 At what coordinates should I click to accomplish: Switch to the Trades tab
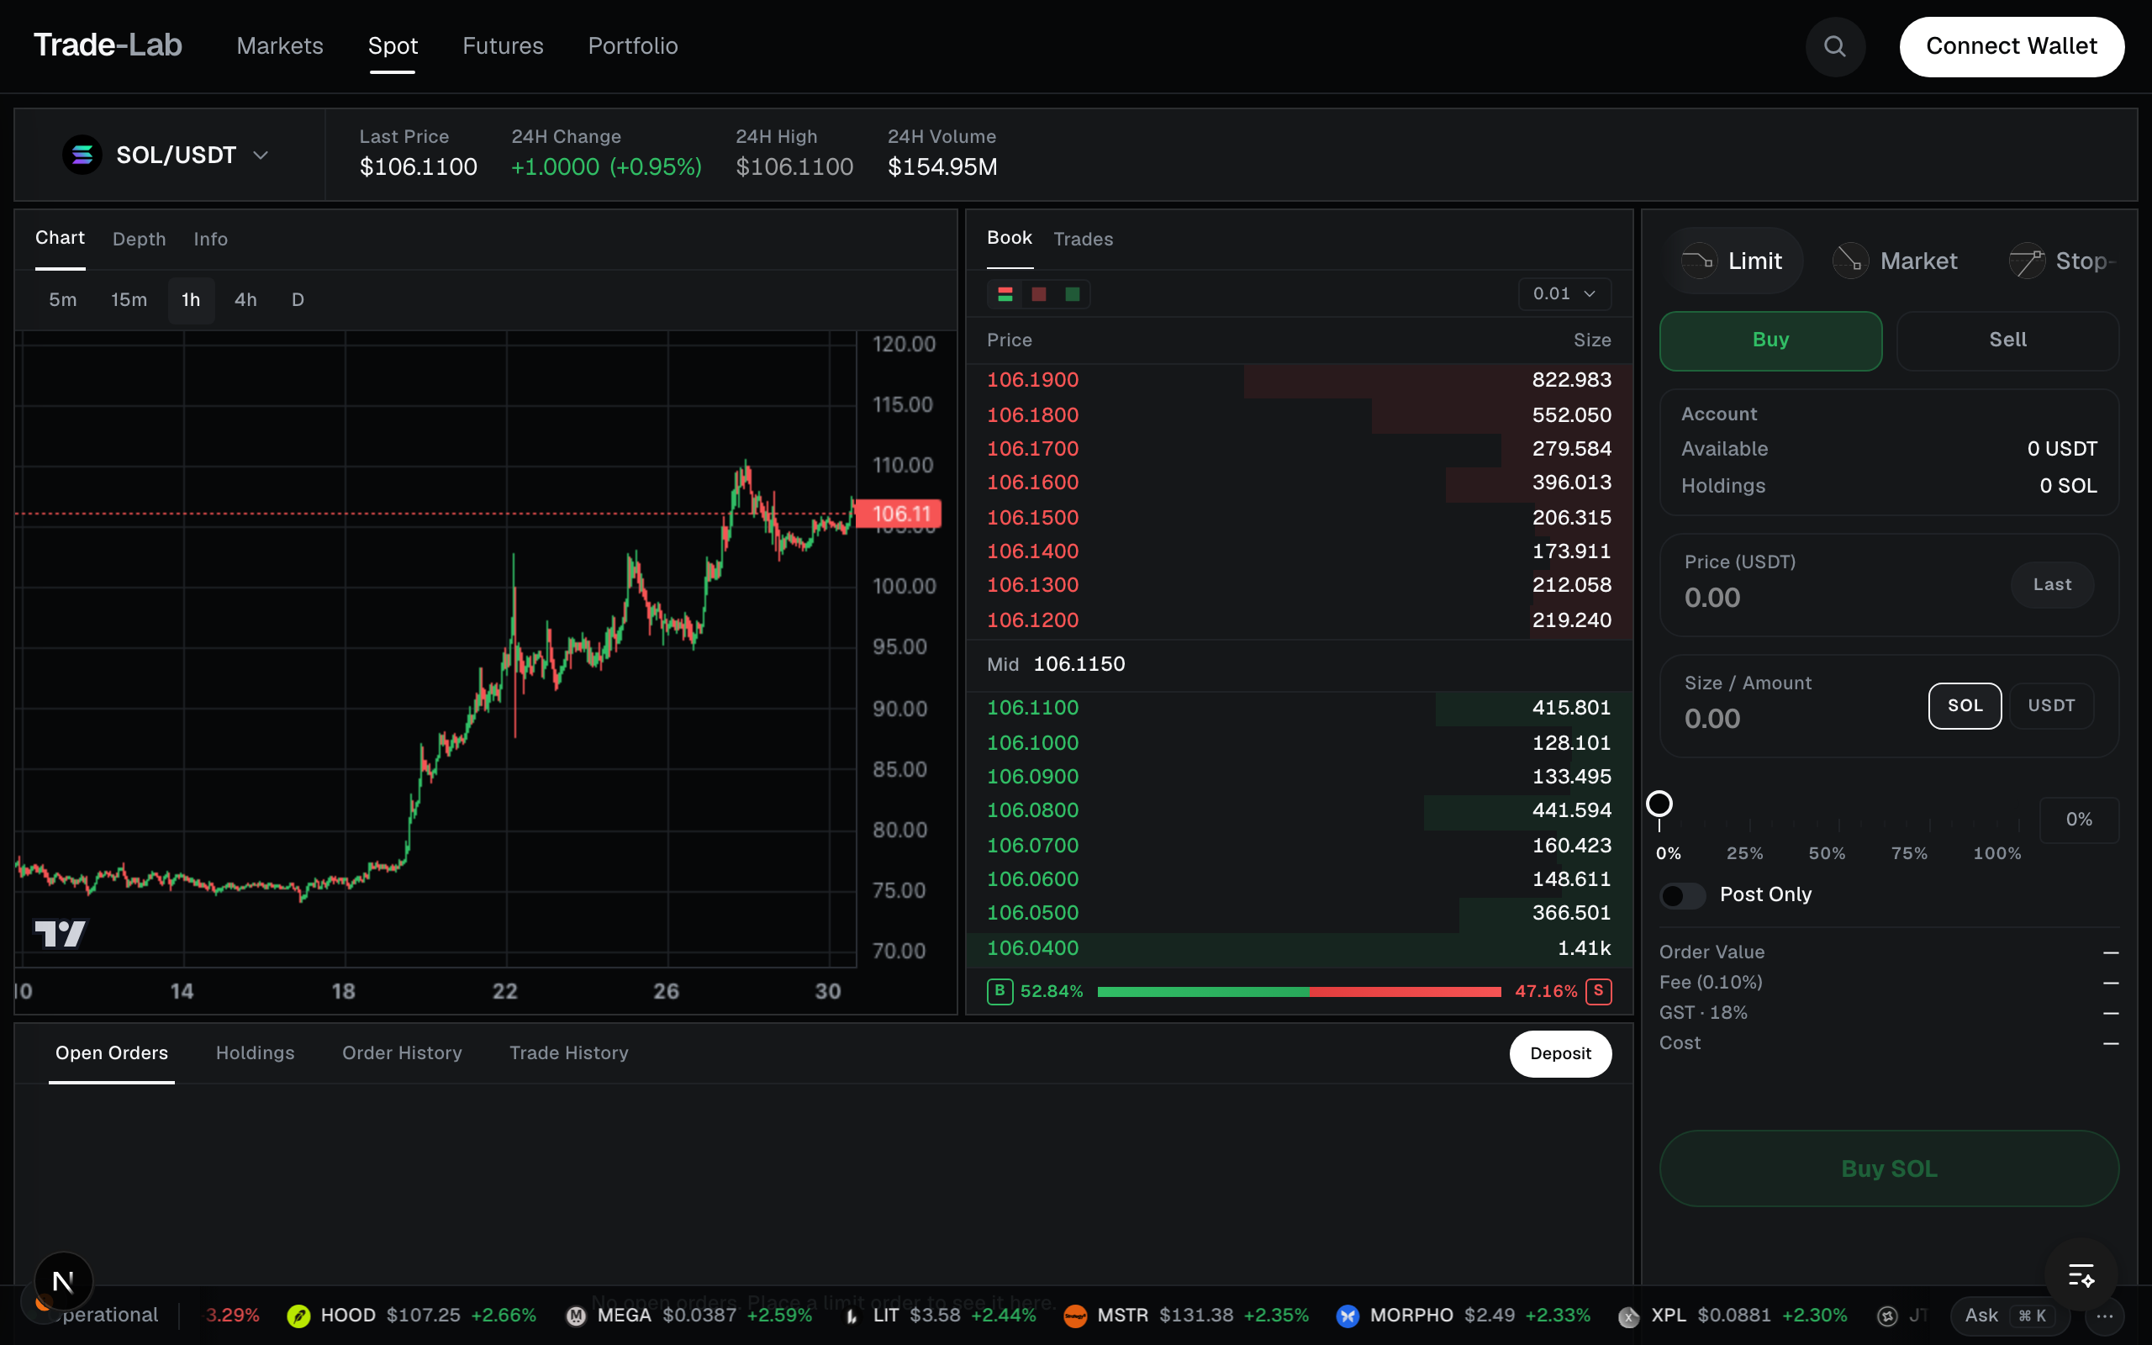click(1083, 240)
